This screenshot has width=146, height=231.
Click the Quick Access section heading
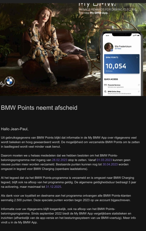[111, 79]
